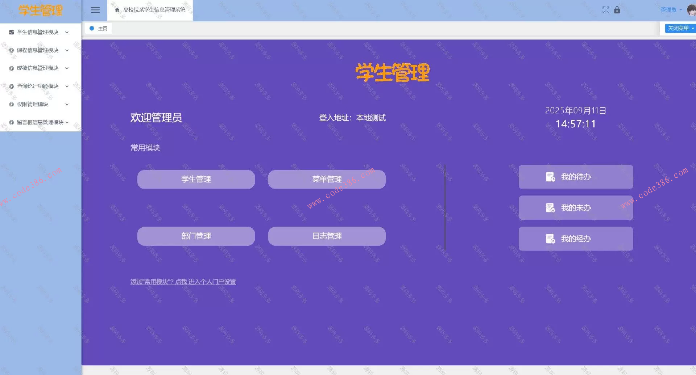The width and height of the screenshot is (696, 375).
Task: Click the home icon beside 高校院系学生信息管理系统
Action: 116,10
